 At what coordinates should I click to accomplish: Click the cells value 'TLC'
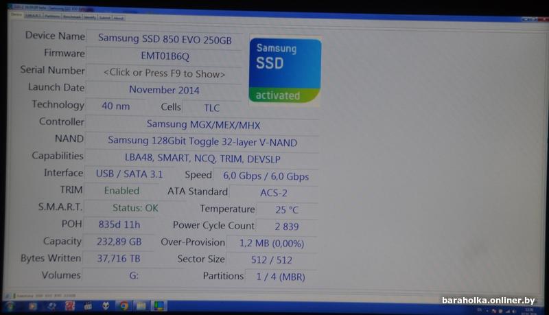(212, 108)
